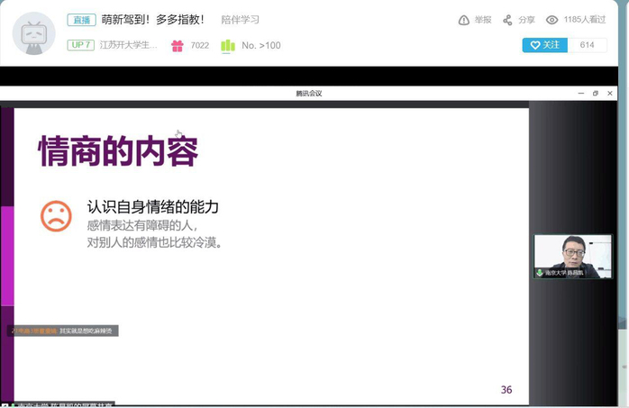This screenshot has height=408, width=629.
Task: Click the 614 follower count
Action: (588, 45)
